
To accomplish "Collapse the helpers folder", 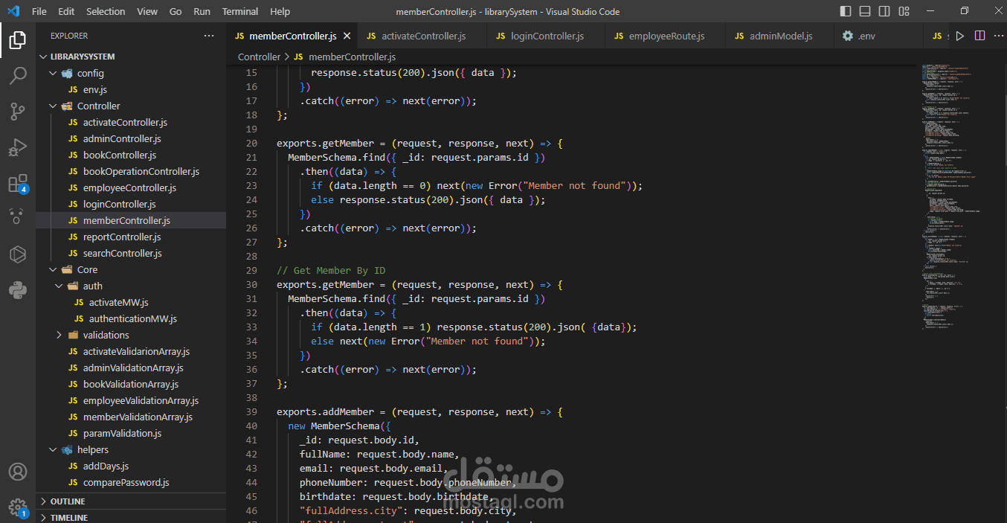I will click(x=131, y=449).
